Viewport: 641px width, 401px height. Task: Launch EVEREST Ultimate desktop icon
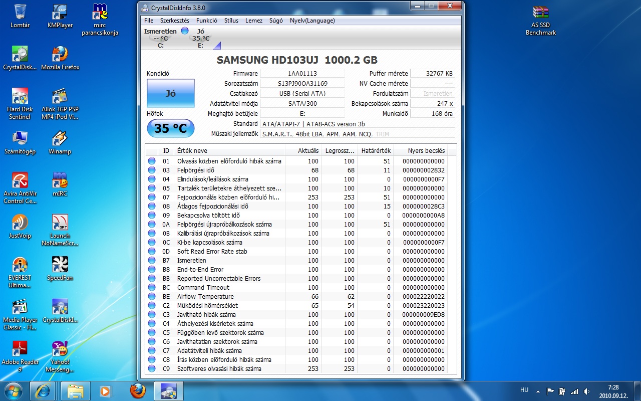click(x=20, y=272)
